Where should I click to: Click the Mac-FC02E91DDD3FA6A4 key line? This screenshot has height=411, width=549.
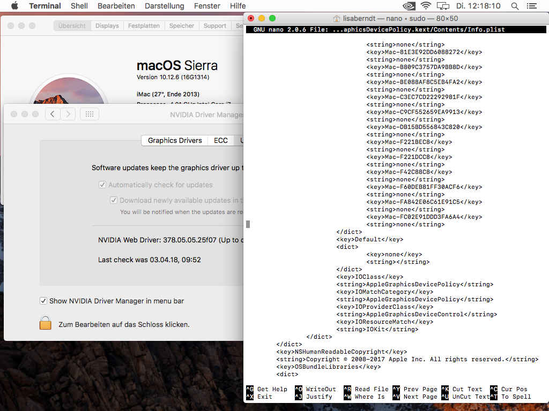(424, 217)
